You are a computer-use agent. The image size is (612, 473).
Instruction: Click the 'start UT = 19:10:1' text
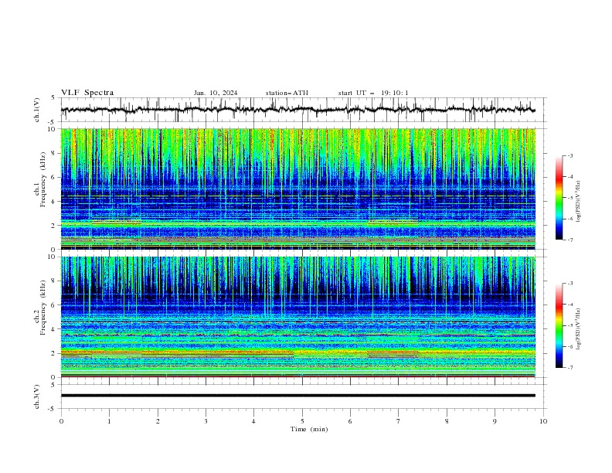point(373,93)
